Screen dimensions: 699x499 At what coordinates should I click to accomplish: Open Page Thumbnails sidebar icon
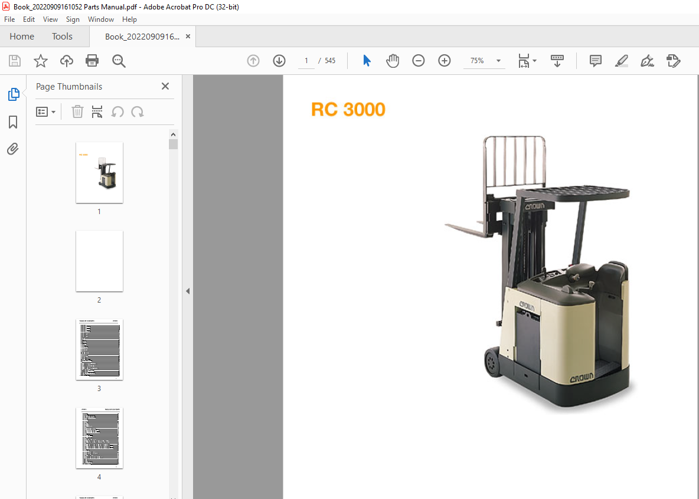click(14, 94)
